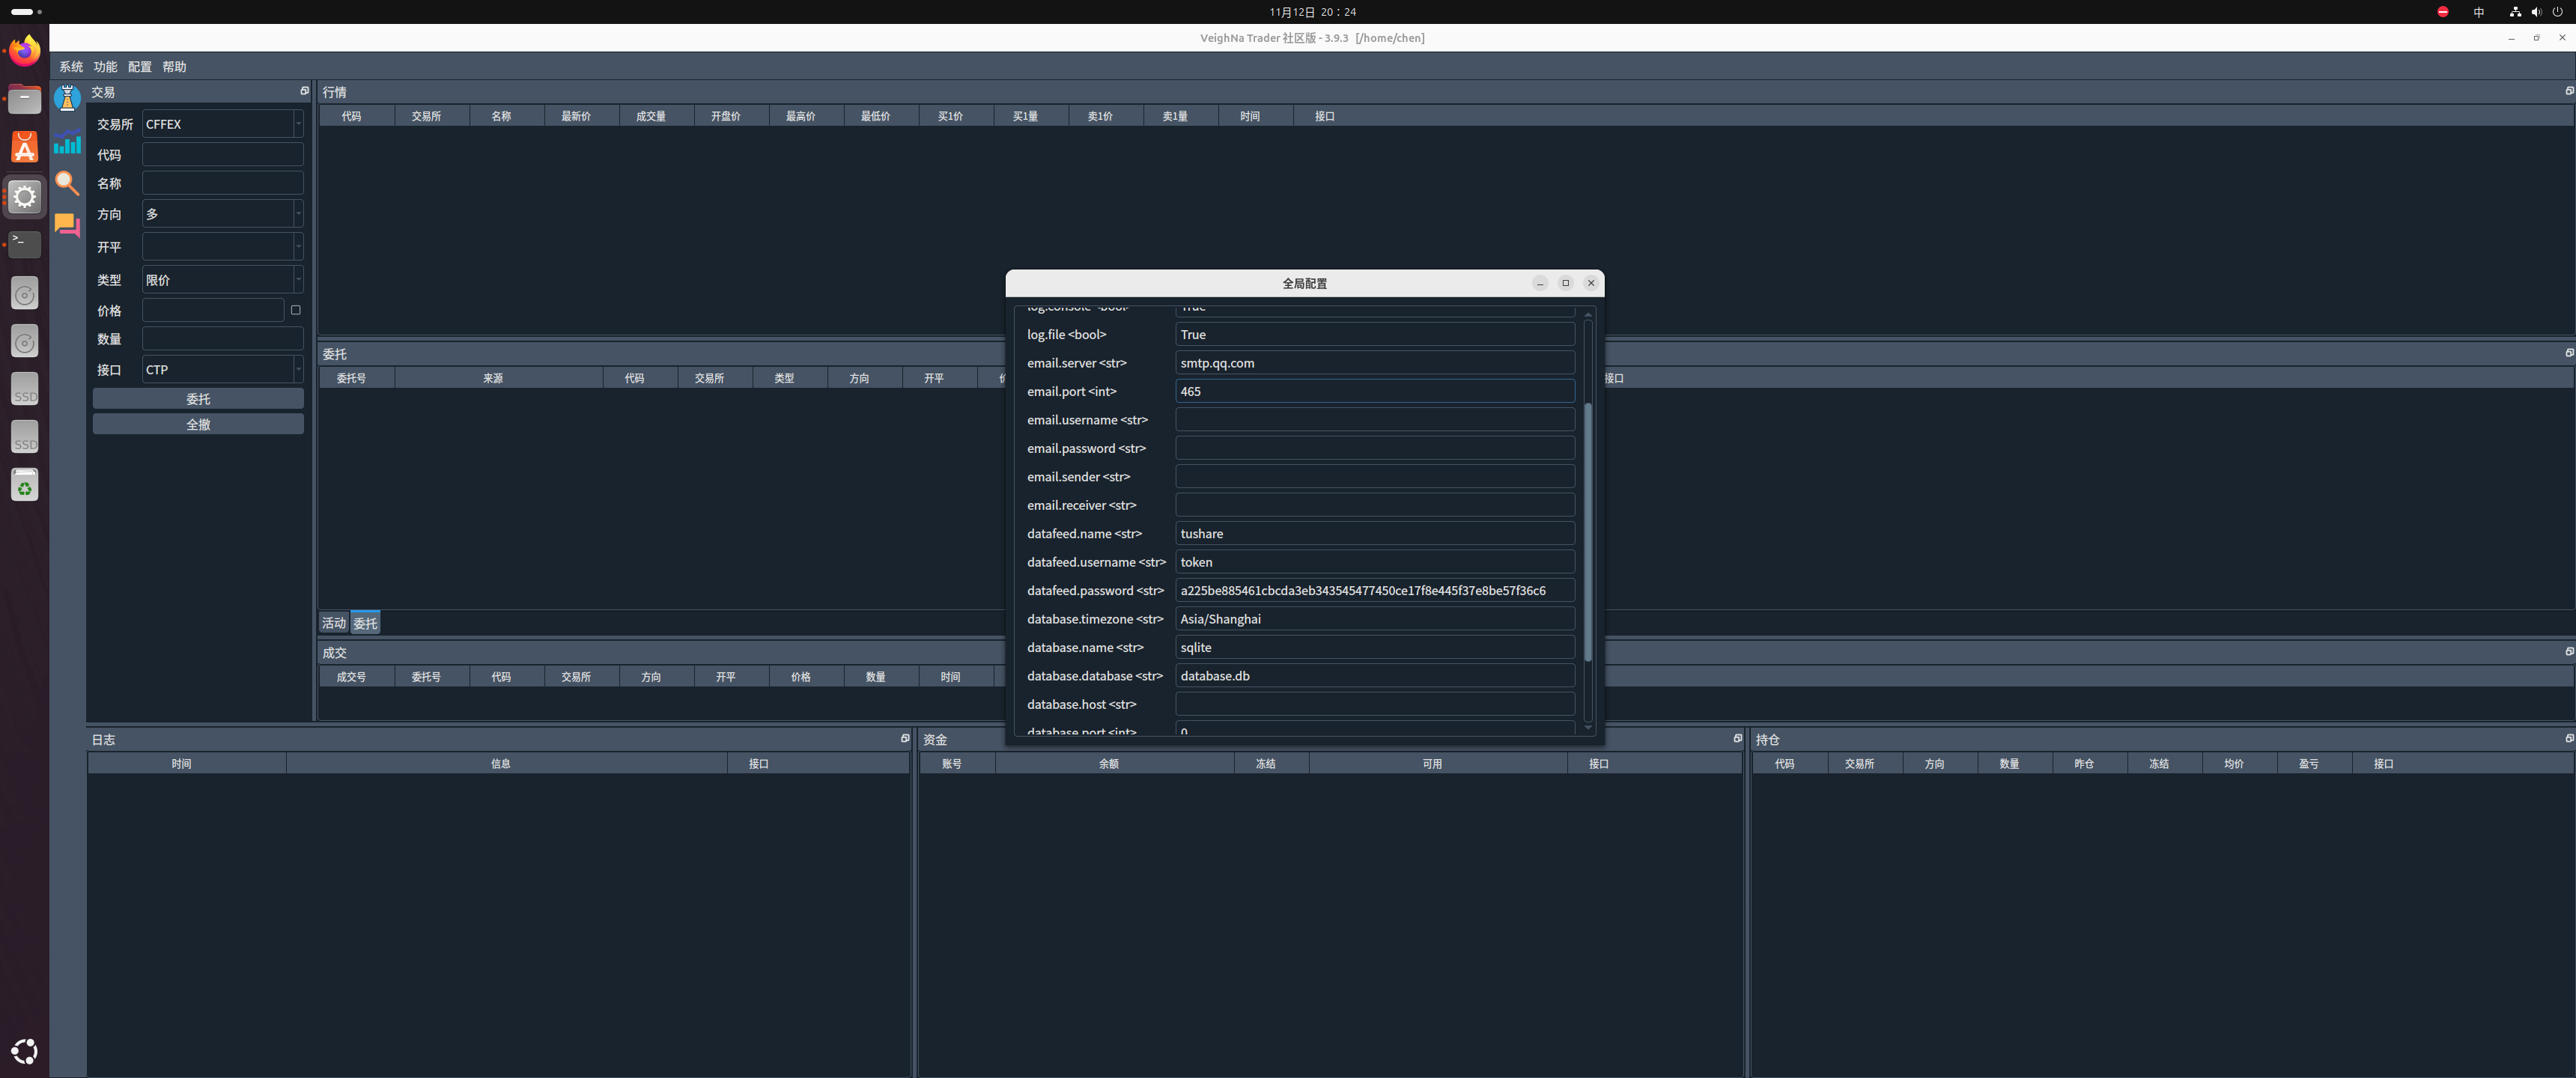The image size is (2576, 1078).
Task: Float the 持仓 panel with its dock icon
Action: point(2569,738)
